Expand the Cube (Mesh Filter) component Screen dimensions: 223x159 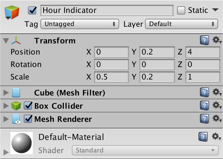point(6,93)
